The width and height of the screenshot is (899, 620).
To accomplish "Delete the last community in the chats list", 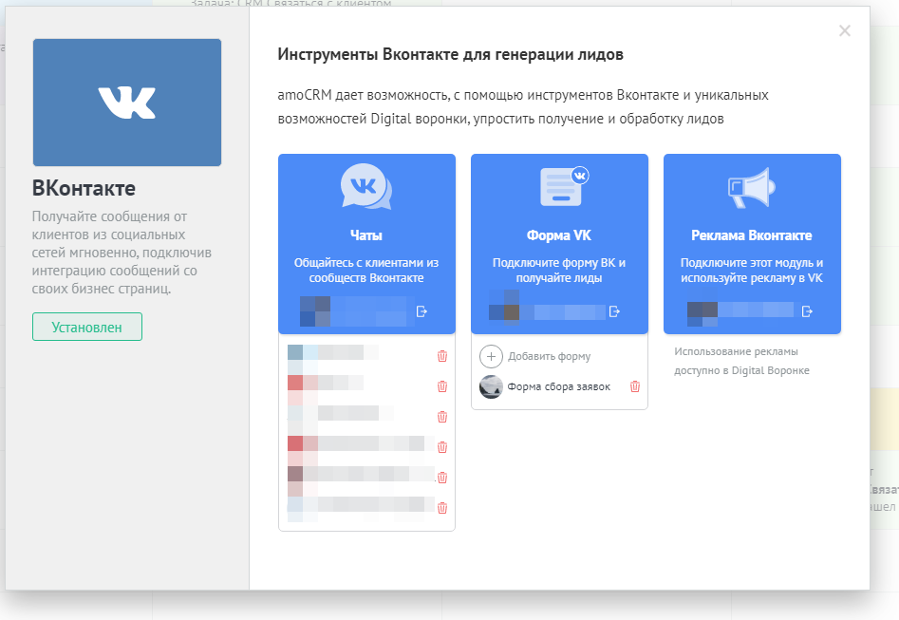I will coord(441,508).
